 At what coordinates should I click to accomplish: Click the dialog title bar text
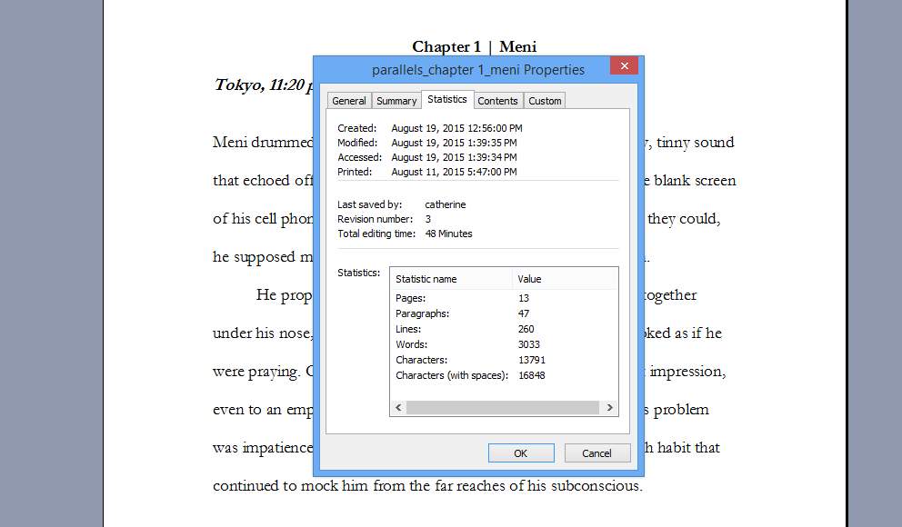coord(478,70)
